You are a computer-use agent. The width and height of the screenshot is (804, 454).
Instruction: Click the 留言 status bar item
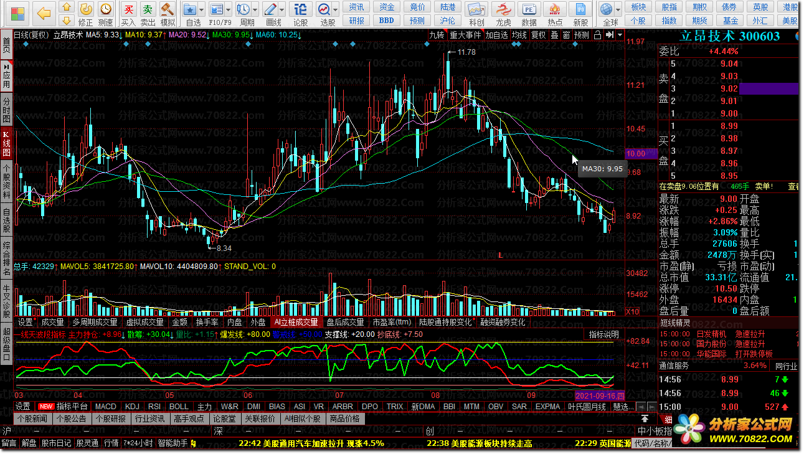[x=9, y=443]
